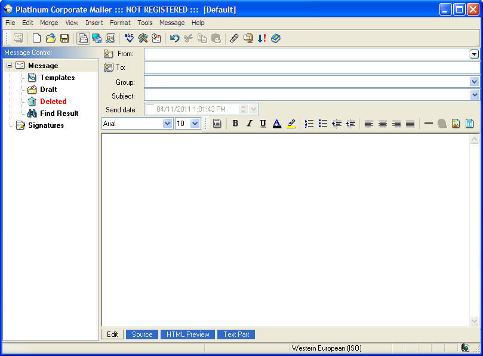Click the font color icon
483x356 pixels.
tap(277, 124)
